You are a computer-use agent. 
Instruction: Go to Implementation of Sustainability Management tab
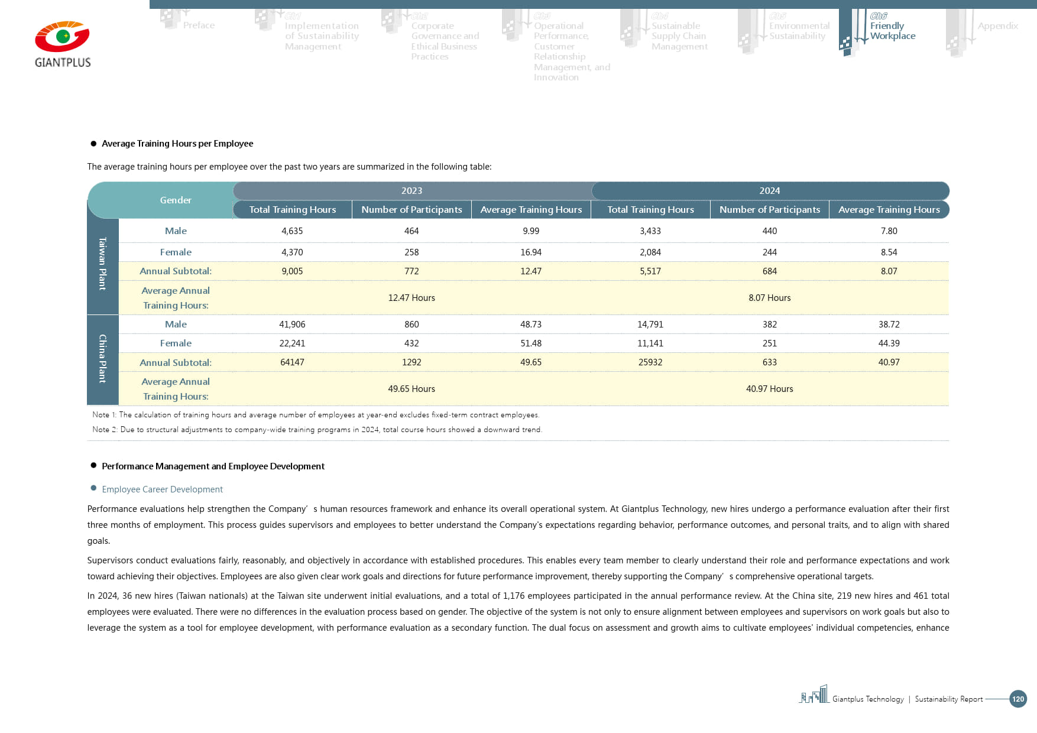pyautogui.click(x=322, y=35)
